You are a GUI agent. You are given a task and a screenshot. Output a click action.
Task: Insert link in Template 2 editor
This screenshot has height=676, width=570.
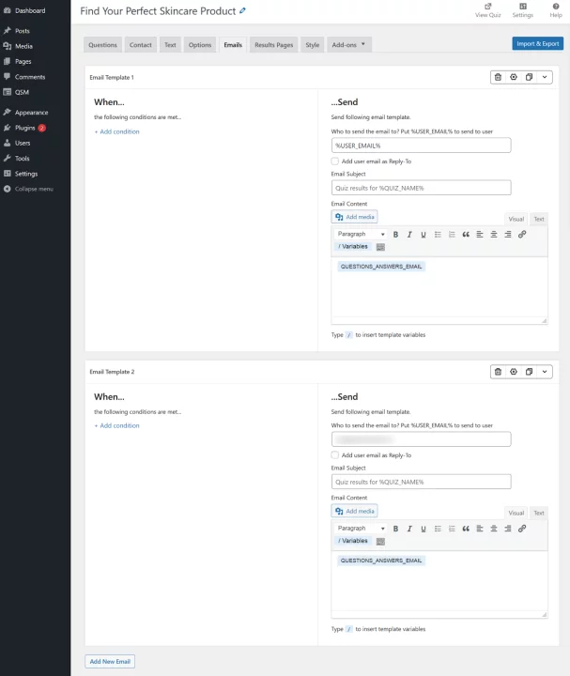click(522, 529)
